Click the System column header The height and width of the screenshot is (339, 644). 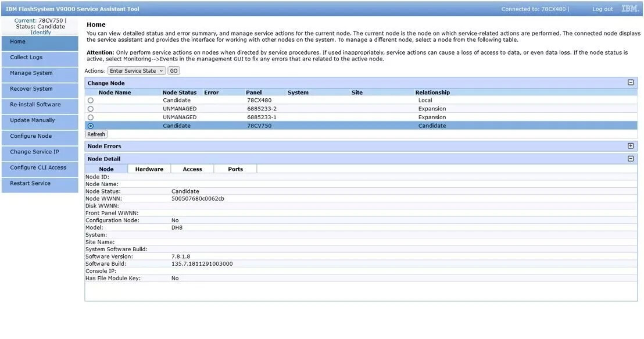(298, 92)
